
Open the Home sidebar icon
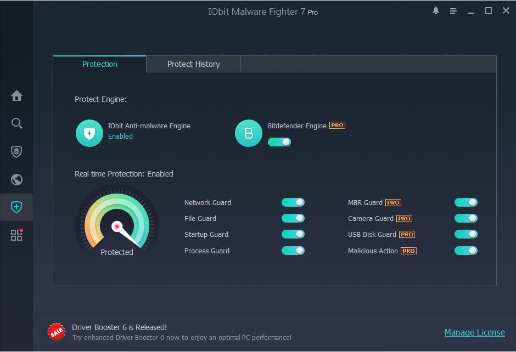coord(16,95)
